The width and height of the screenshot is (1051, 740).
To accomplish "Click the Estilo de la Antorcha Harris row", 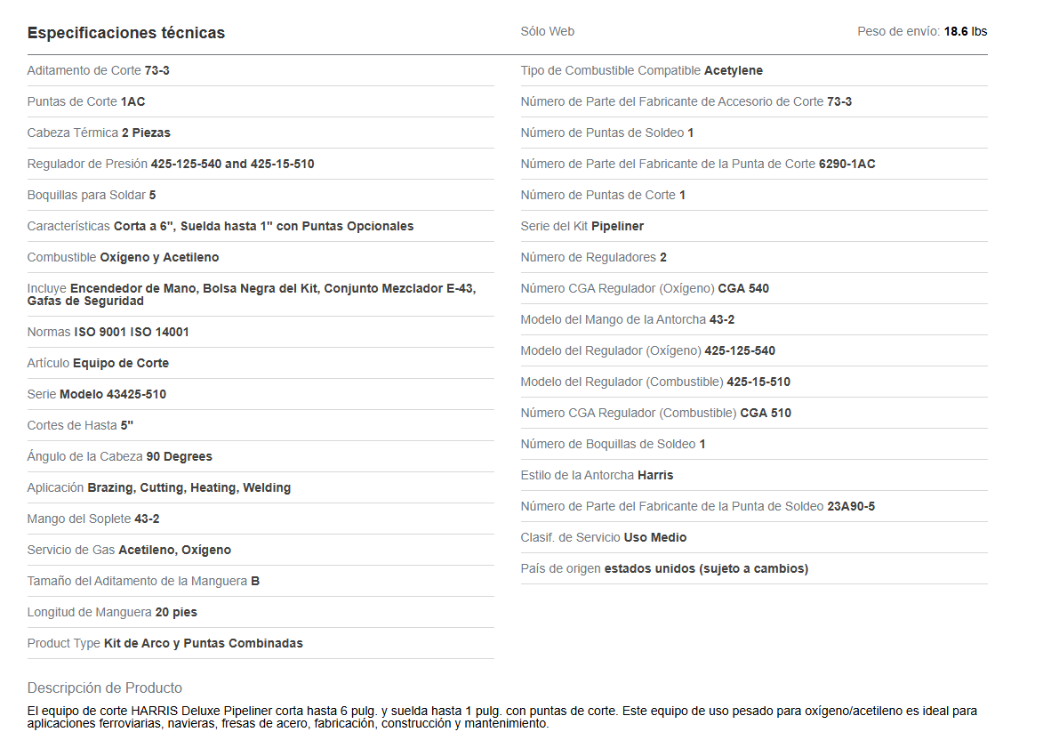I will pos(597,475).
